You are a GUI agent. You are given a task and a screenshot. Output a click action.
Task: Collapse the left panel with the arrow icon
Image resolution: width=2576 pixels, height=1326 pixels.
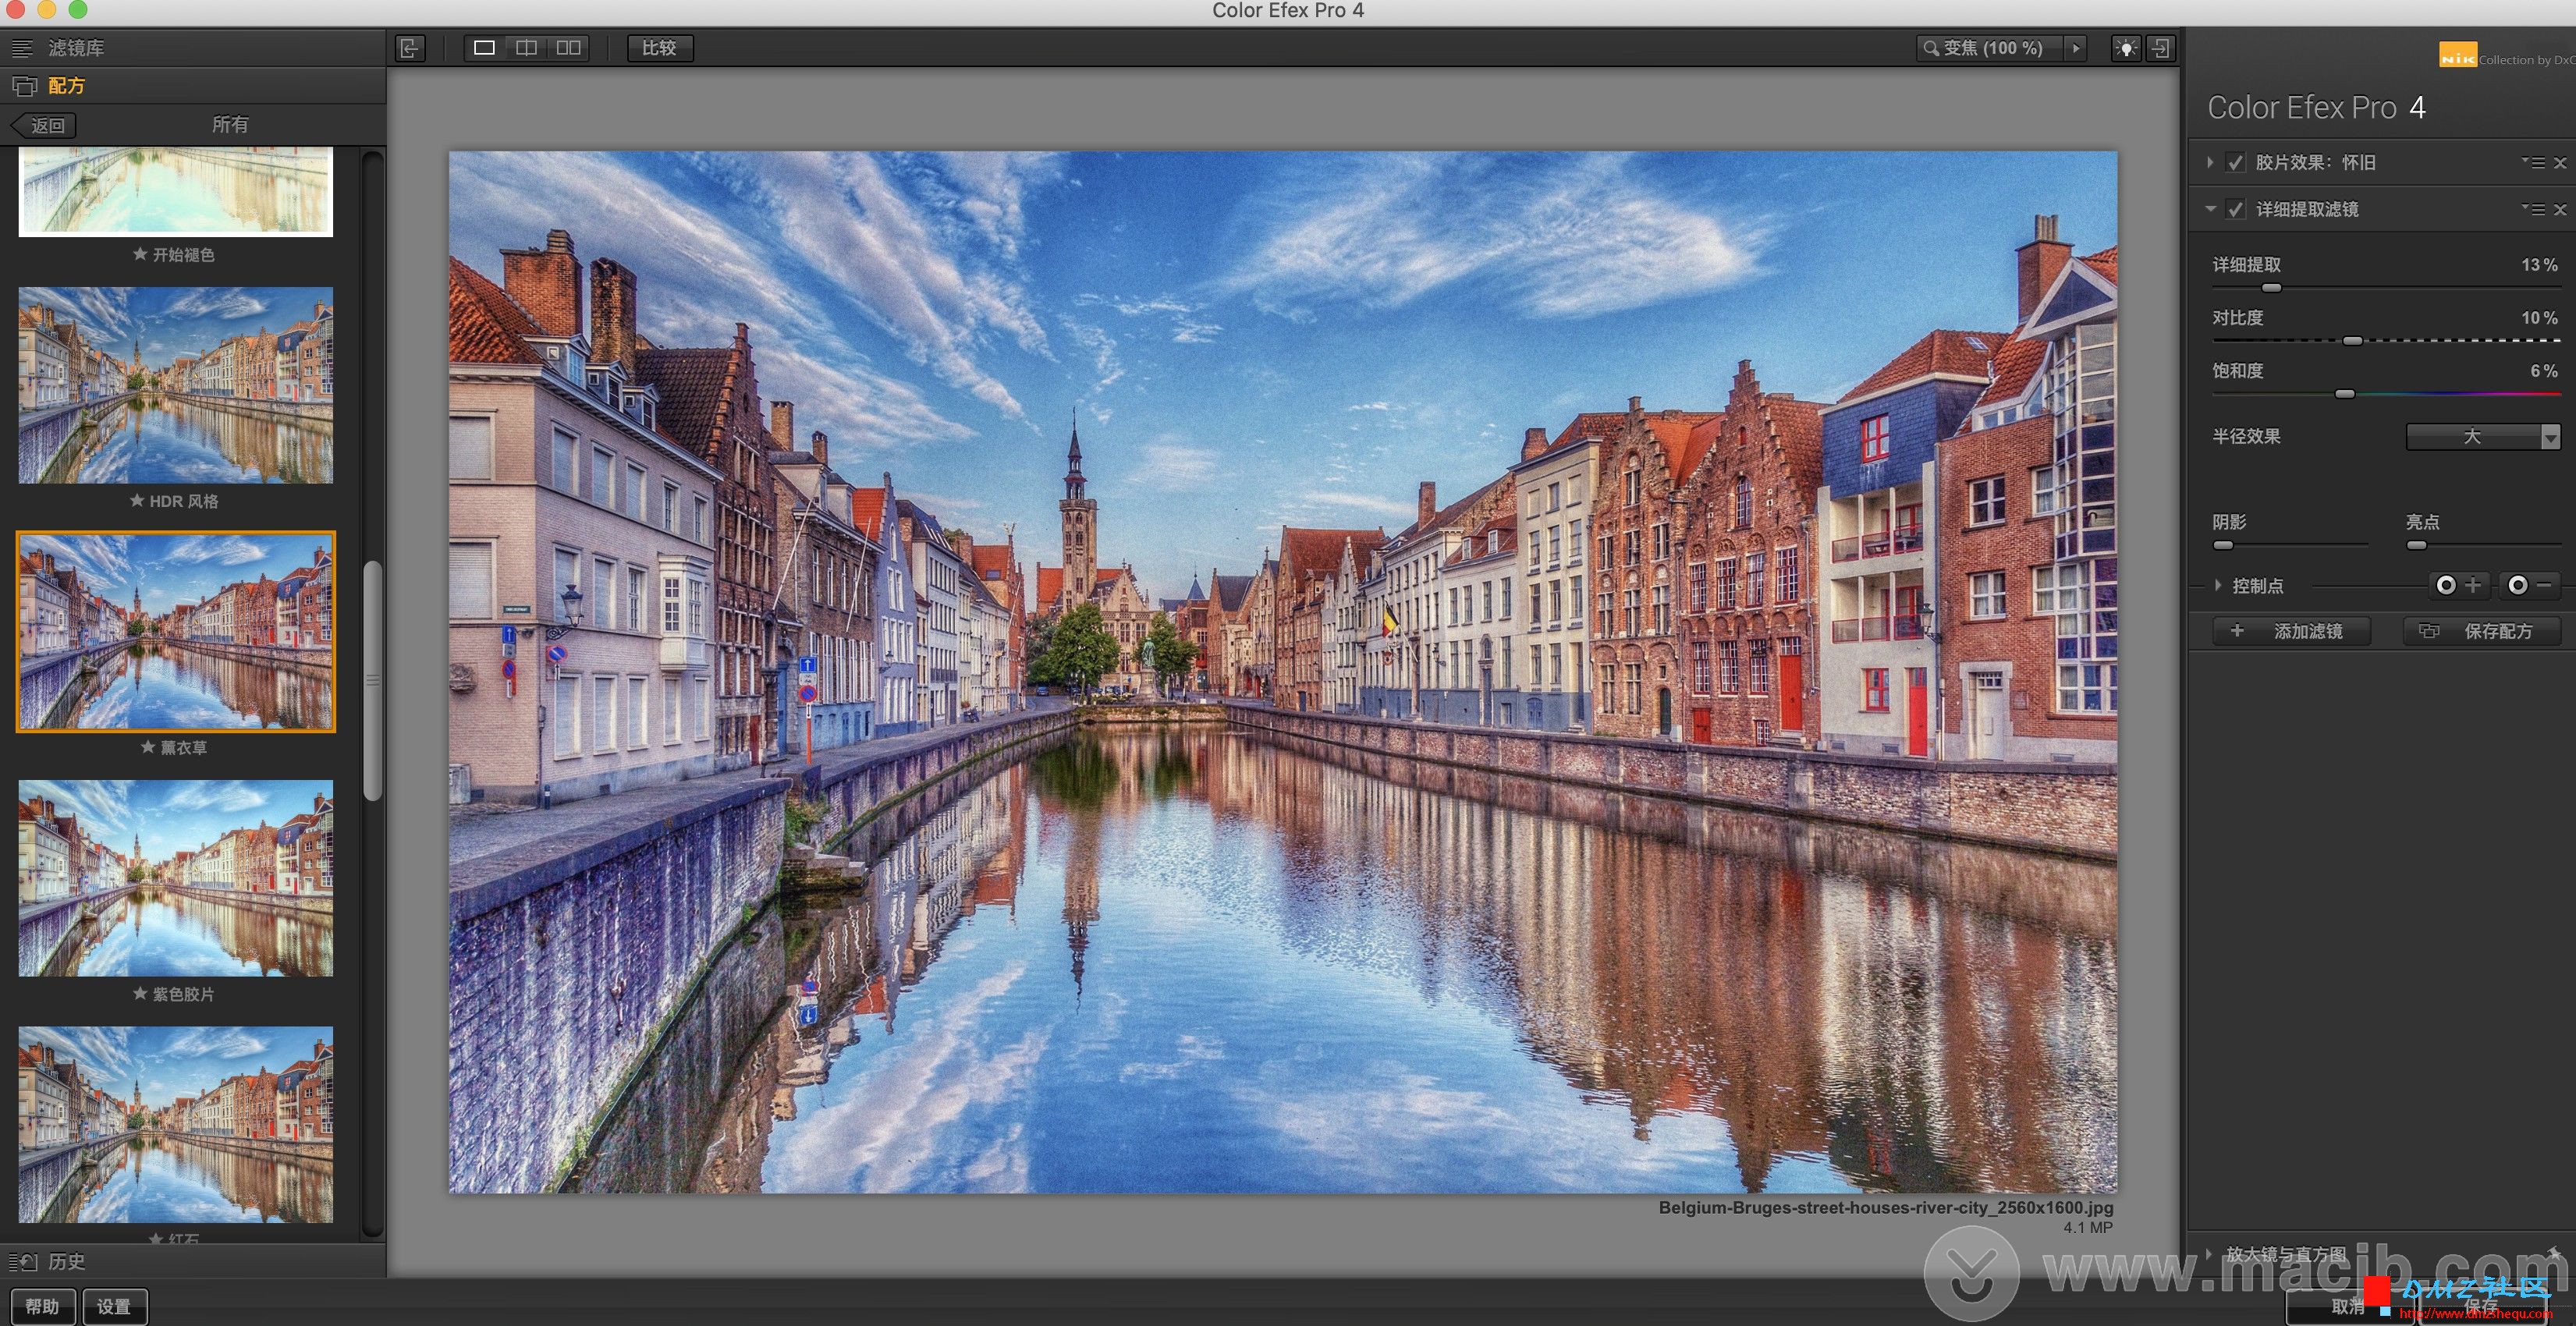(x=410, y=48)
